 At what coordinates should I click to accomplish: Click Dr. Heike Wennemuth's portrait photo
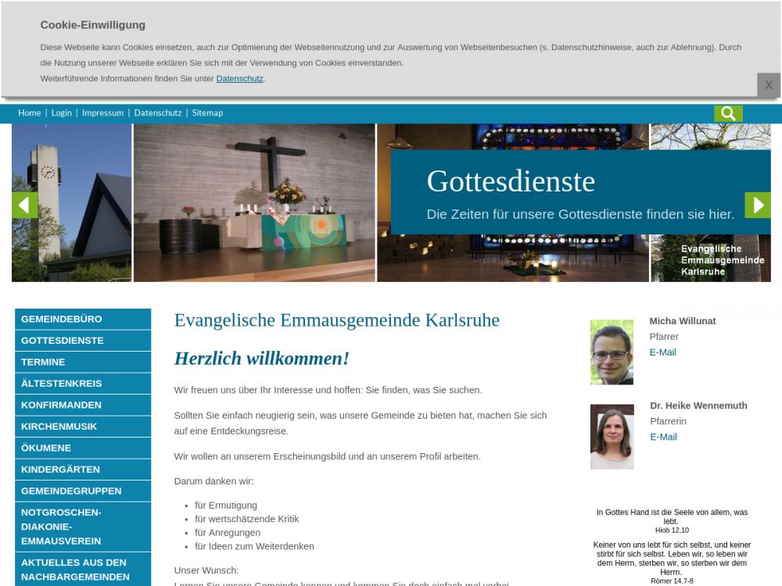click(612, 437)
